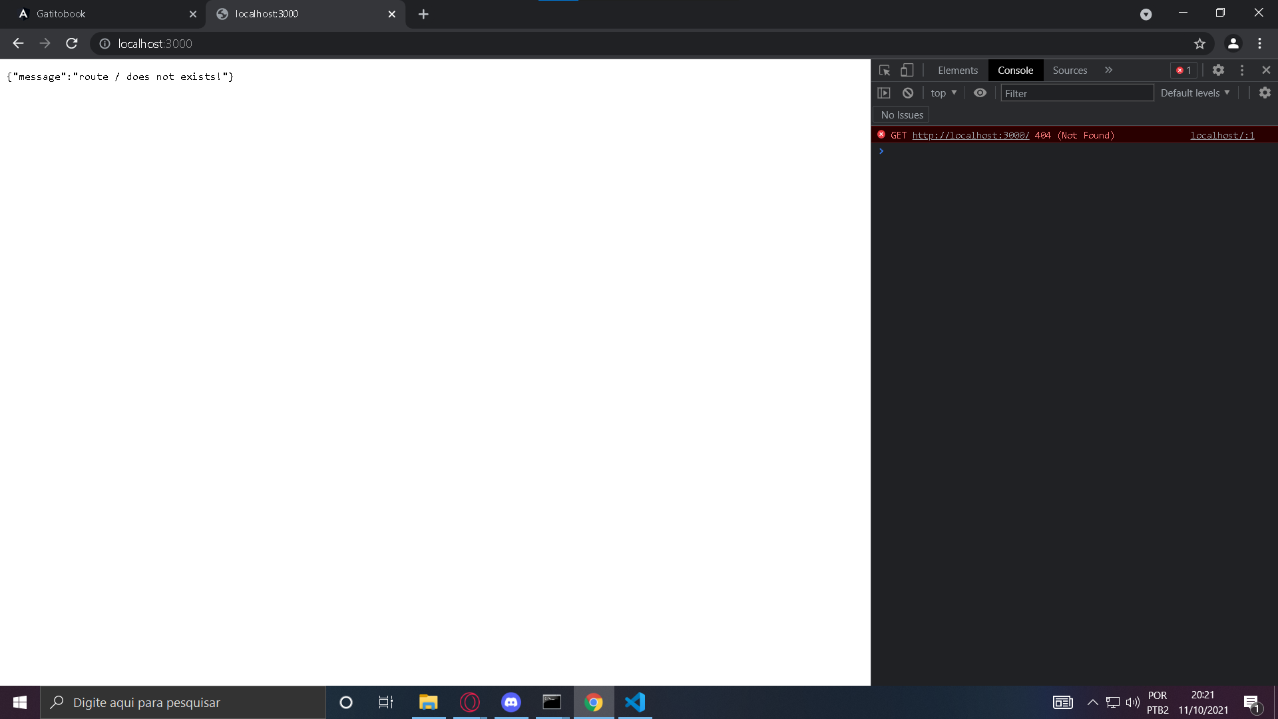Click the POR PTB2 language indicator
The height and width of the screenshot is (719, 1278).
pyautogui.click(x=1158, y=702)
